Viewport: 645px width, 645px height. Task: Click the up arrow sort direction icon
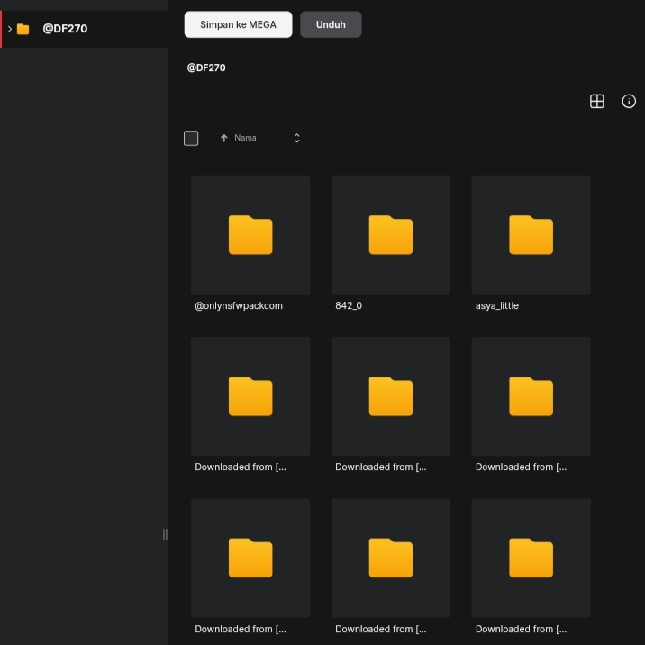coord(224,138)
